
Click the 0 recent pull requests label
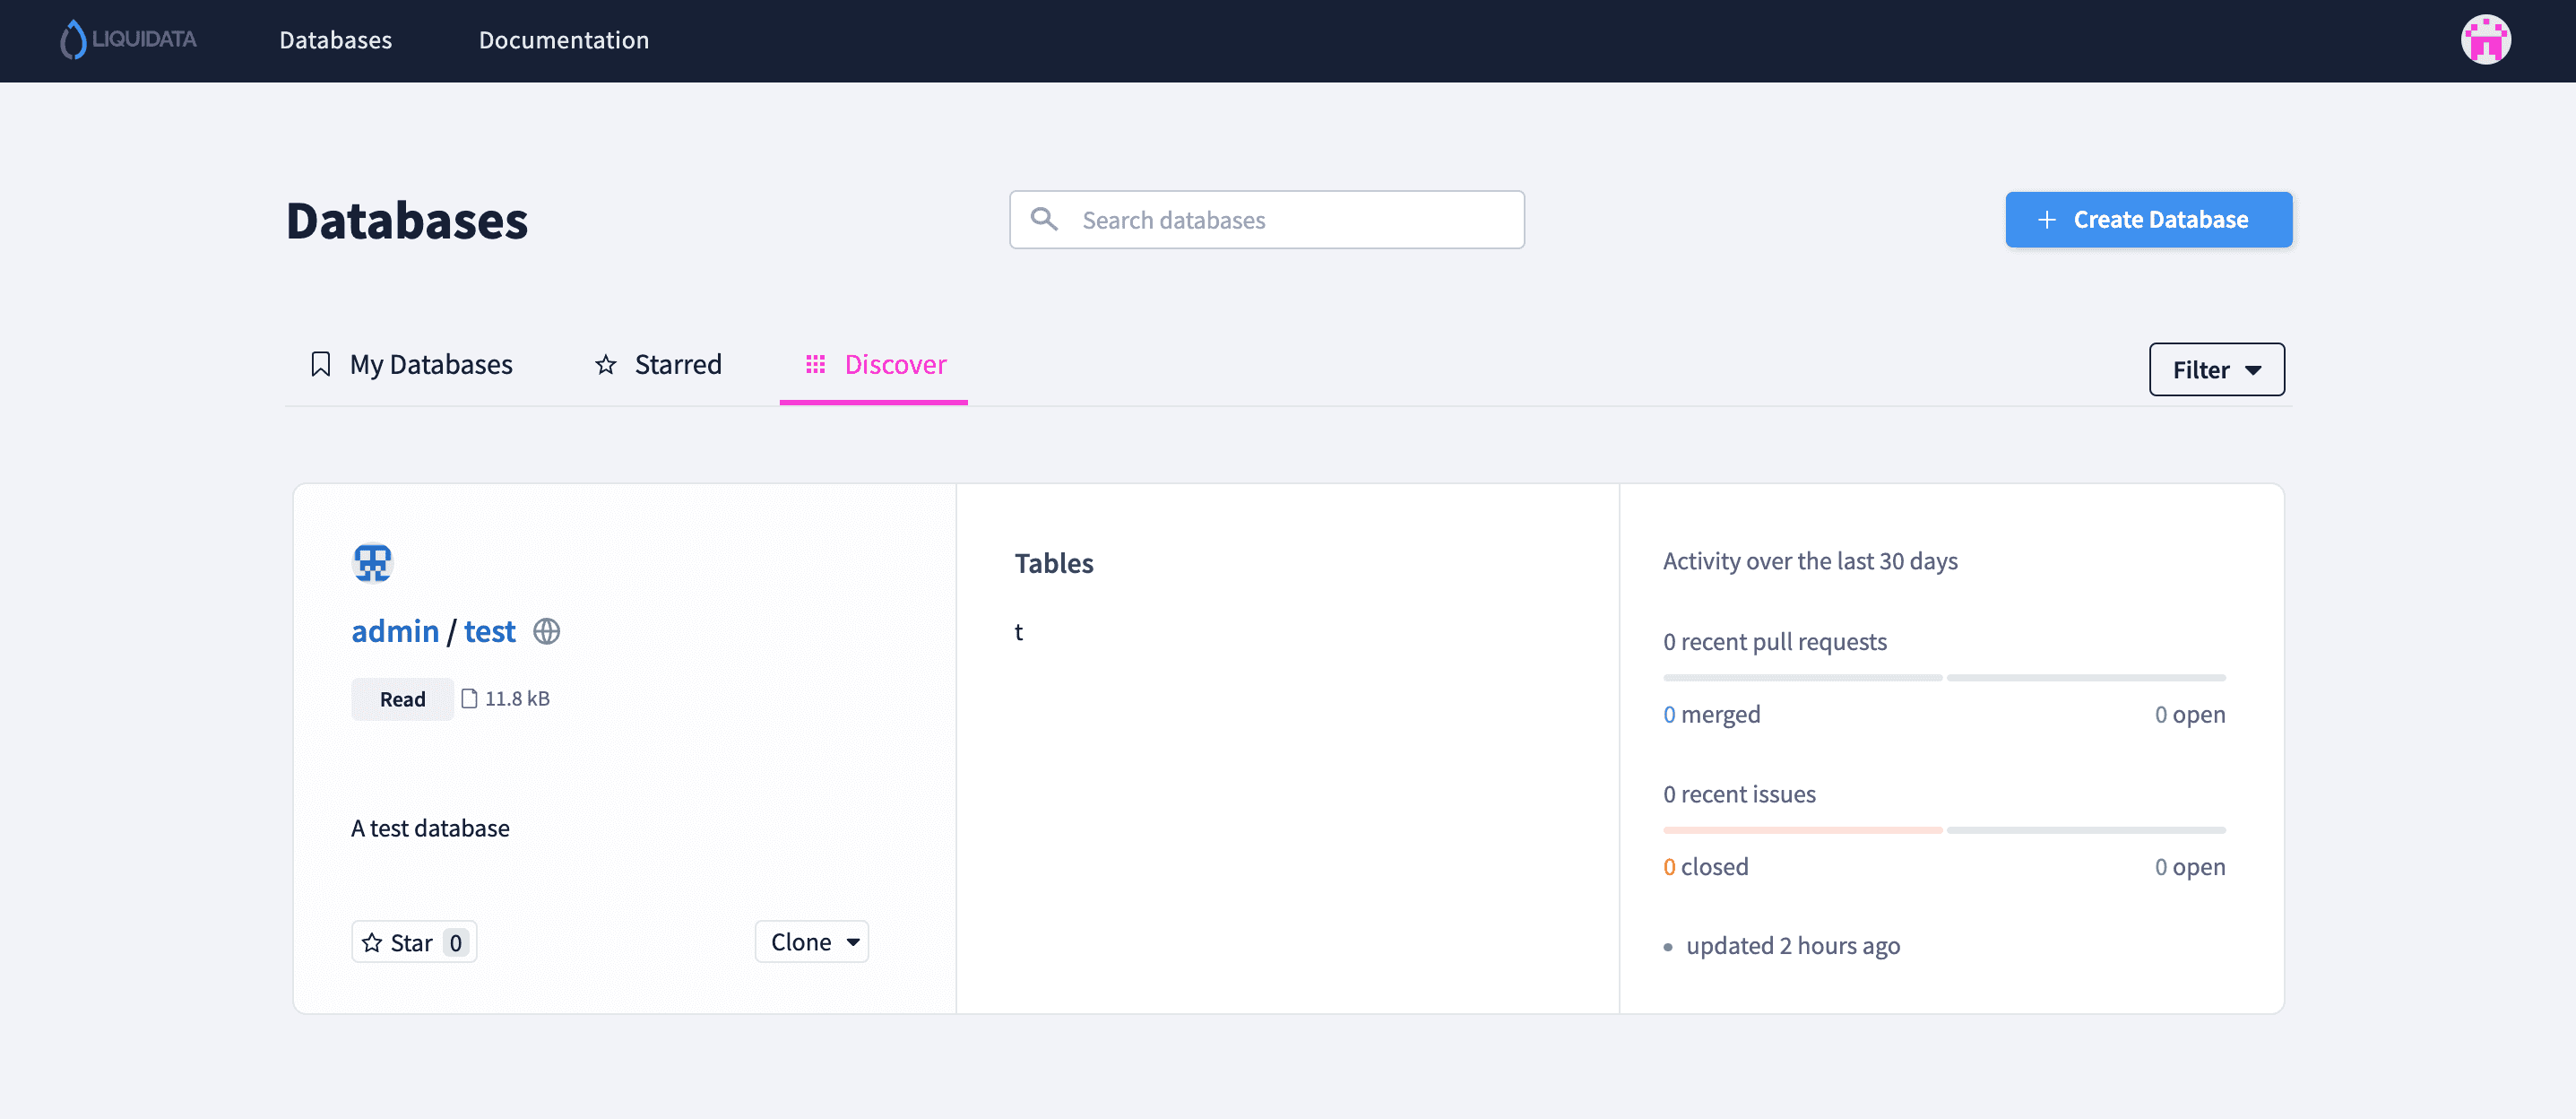(1775, 642)
